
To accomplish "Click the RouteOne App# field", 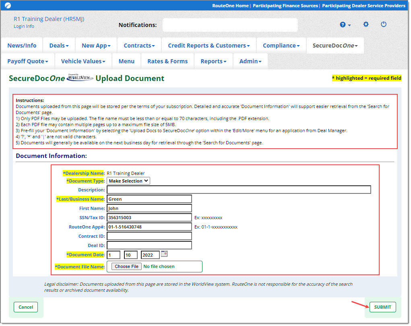I will (149, 227).
